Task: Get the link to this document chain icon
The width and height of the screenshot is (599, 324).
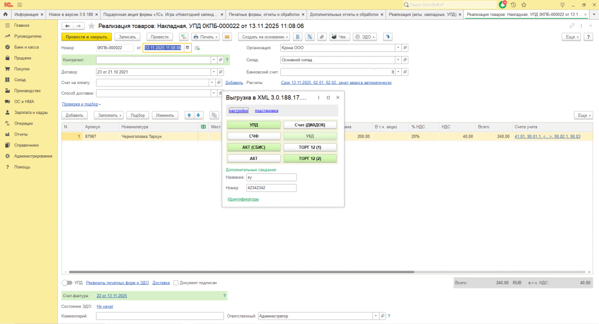Action: [x=572, y=26]
